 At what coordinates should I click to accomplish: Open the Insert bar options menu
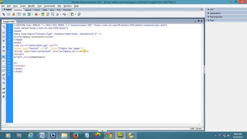point(202,10)
